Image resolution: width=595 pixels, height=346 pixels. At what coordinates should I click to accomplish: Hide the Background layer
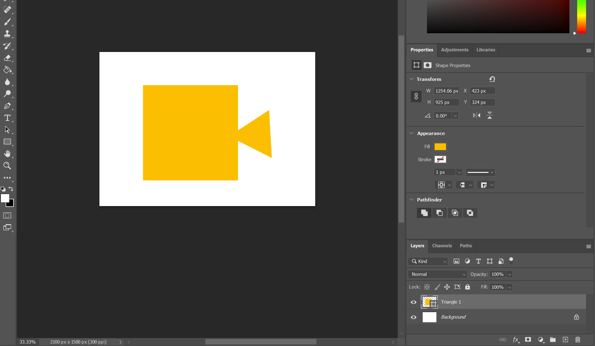point(414,317)
